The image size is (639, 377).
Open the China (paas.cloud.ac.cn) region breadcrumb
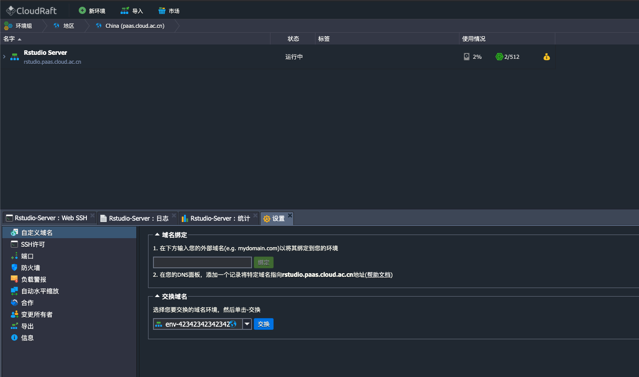pyautogui.click(x=130, y=26)
